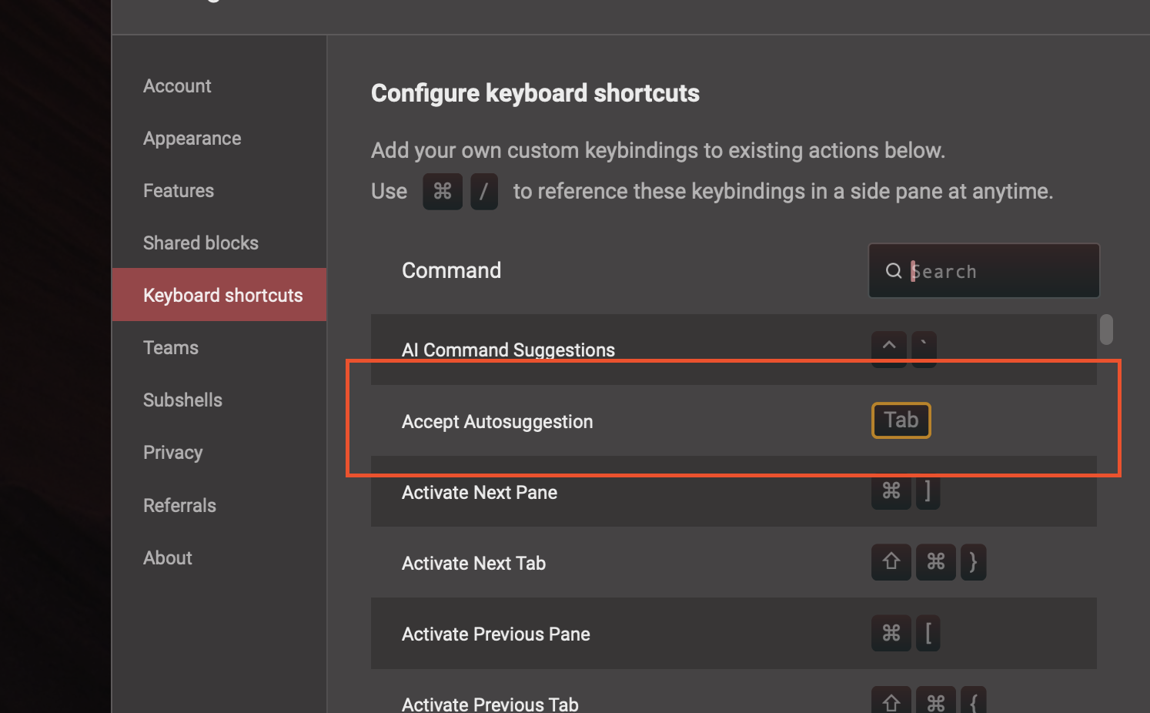Viewport: 1150px width, 713px height.
Task: Open the Keyboard shortcuts section
Action: [x=222, y=295]
